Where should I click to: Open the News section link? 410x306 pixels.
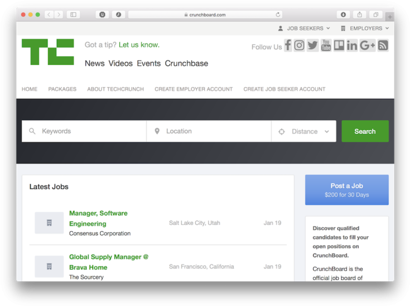[x=95, y=63]
